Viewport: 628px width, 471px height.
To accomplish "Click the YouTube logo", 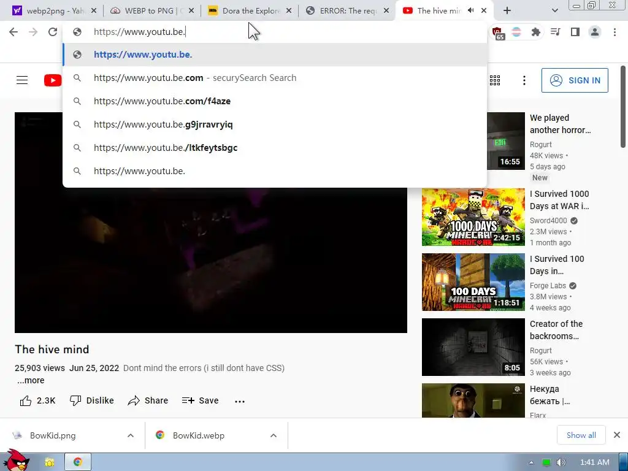I will tap(53, 80).
